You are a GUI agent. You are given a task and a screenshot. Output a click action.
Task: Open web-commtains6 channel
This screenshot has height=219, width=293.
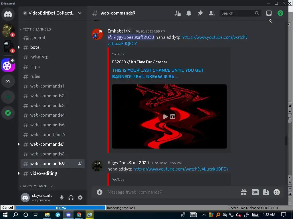click(53, 135)
